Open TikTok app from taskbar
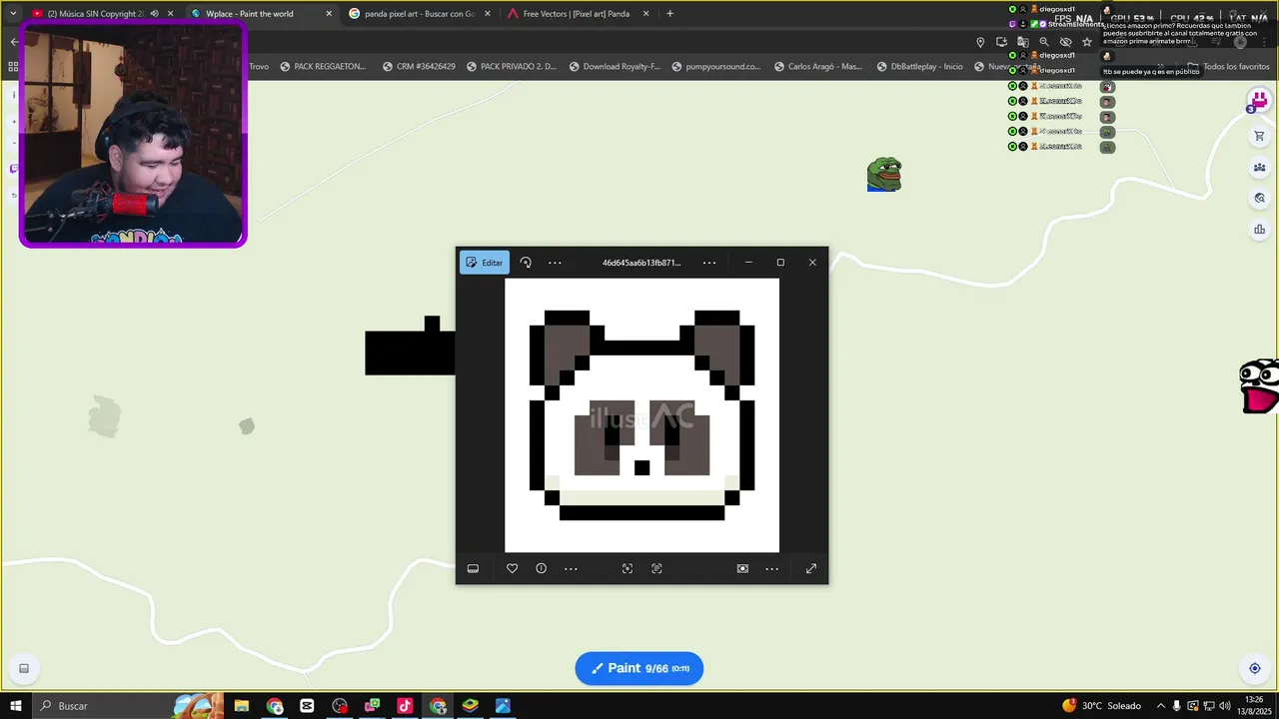This screenshot has width=1279, height=719. point(405,706)
